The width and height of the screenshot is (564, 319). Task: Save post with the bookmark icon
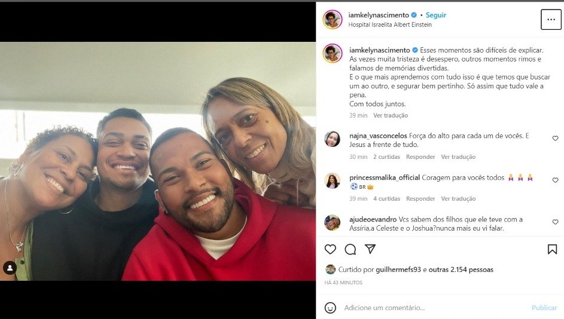pos(553,249)
